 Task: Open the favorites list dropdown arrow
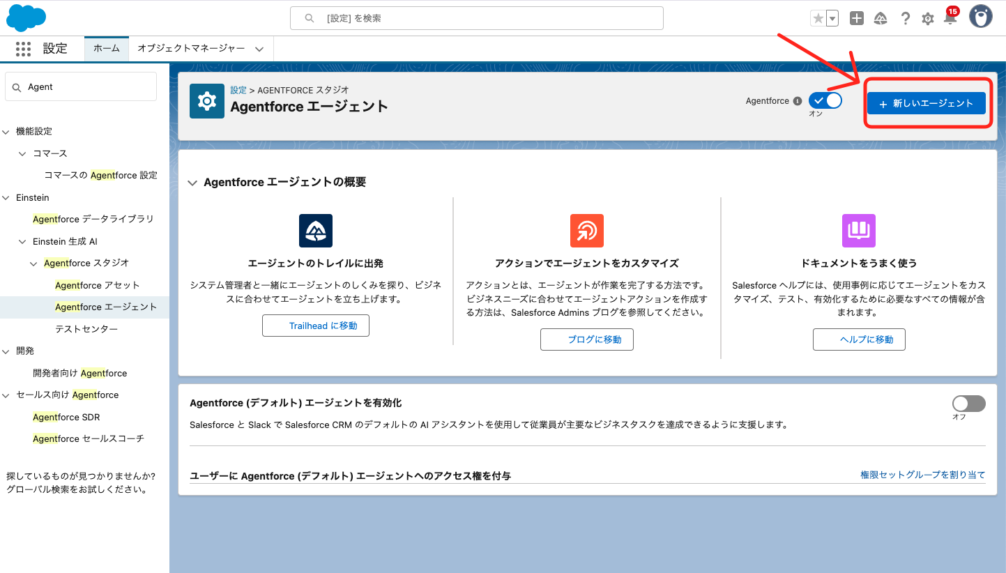[832, 19]
